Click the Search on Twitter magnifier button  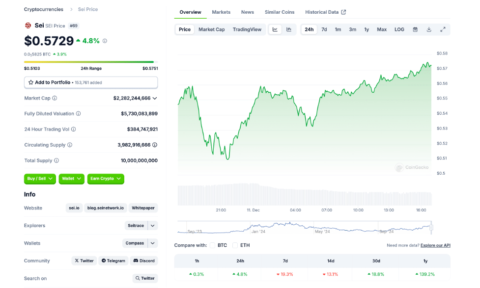pos(145,278)
